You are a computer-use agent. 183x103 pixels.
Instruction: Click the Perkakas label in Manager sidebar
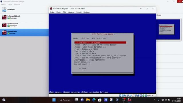tap(11, 9)
